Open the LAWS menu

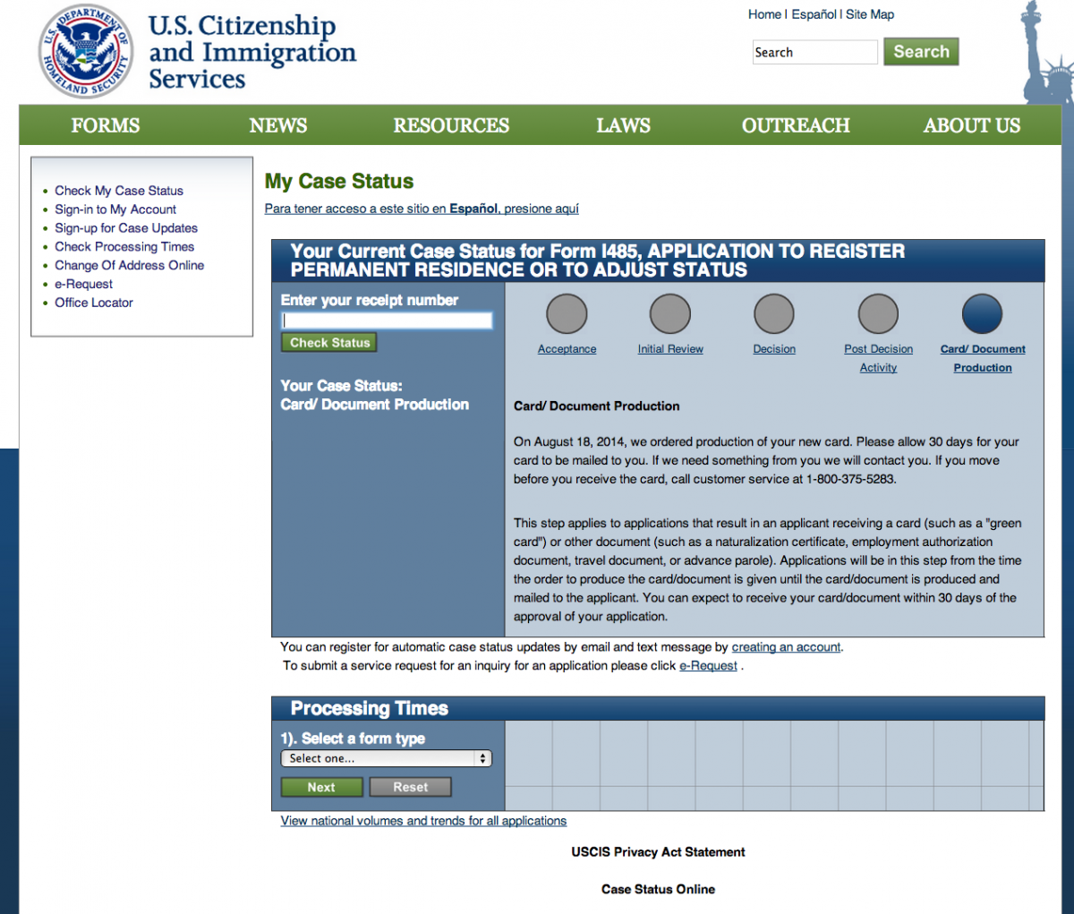(624, 125)
